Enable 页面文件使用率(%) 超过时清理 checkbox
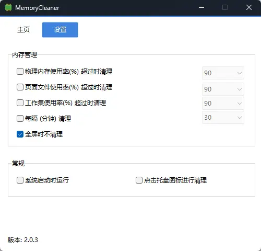 (x=20, y=87)
